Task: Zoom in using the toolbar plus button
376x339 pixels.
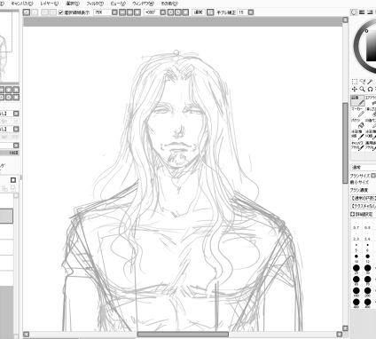Action: pos(130,12)
